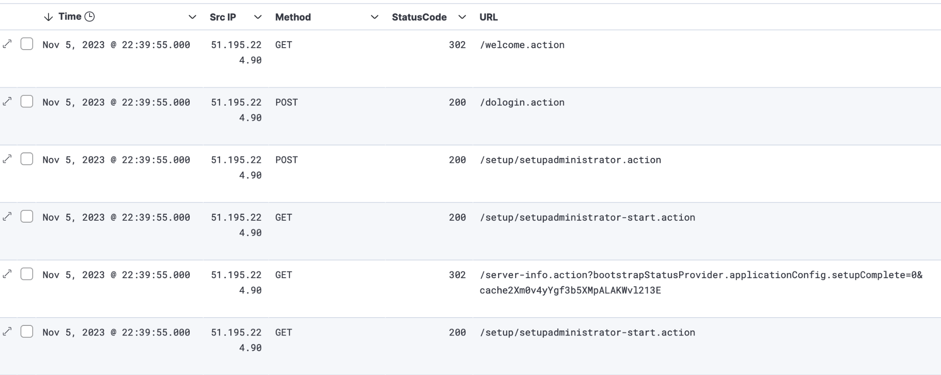Open the Src IP column dropdown
This screenshot has height=375, width=941.
[258, 17]
